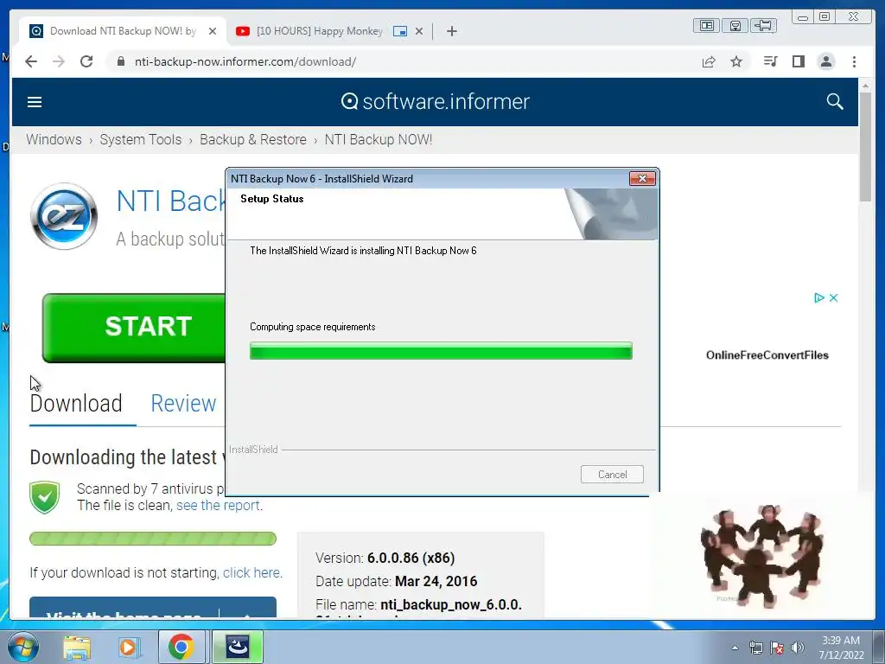The image size is (885, 664).
Task: Click the page download progress bar
Action: [x=153, y=539]
